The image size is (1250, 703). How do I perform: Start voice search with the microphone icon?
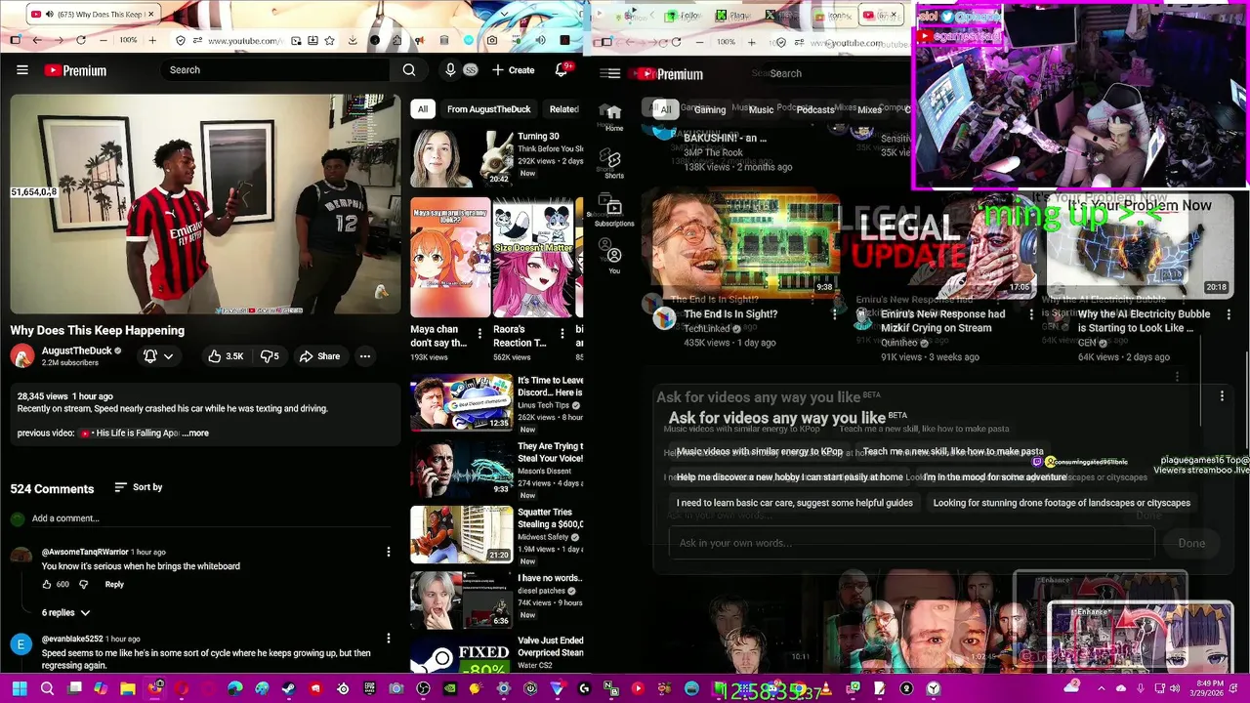coord(450,70)
